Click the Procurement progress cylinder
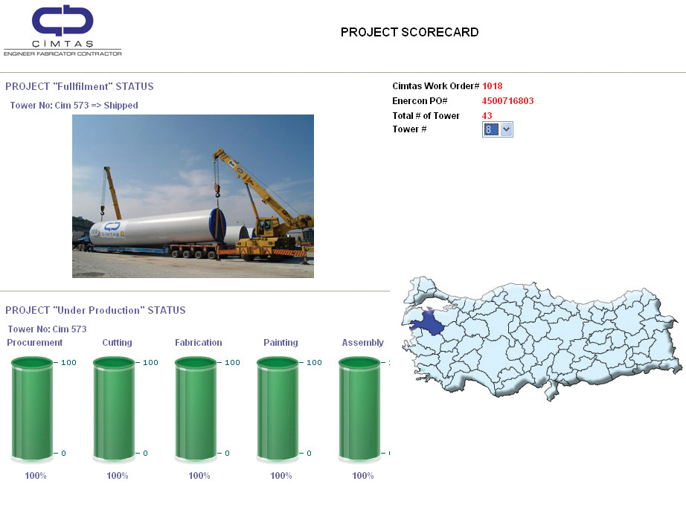Image resolution: width=686 pixels, height=519 pixels. click(x=32, y=409)
